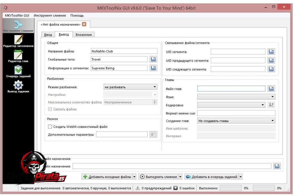
Task: Toggle Связать файлы checkbox
Action: (50, 109)
